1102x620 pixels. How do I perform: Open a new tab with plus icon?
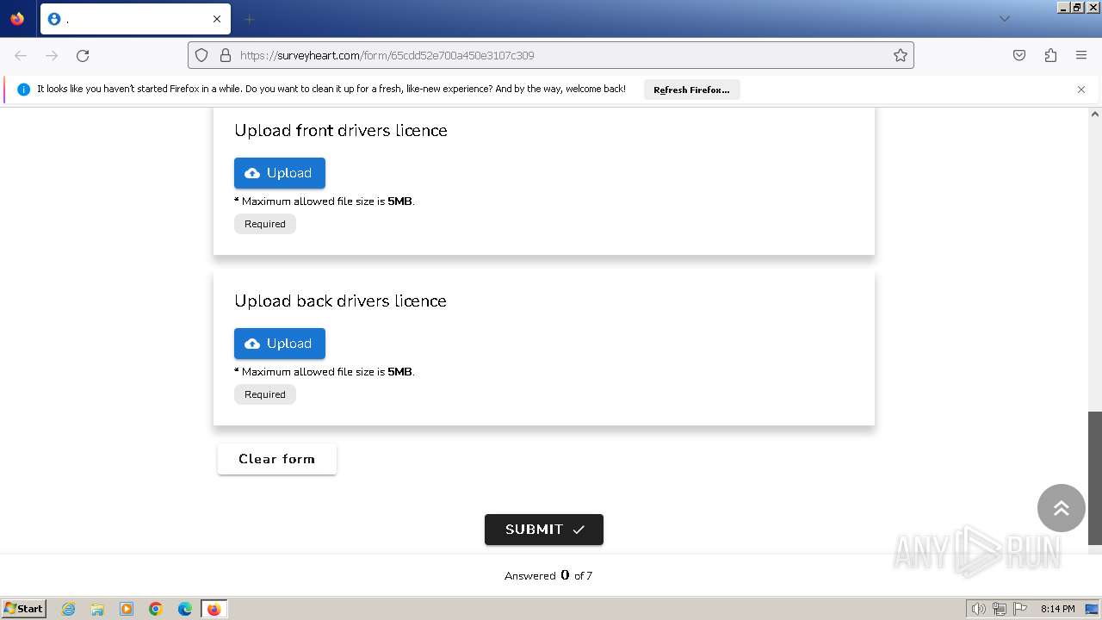point(250,19)
